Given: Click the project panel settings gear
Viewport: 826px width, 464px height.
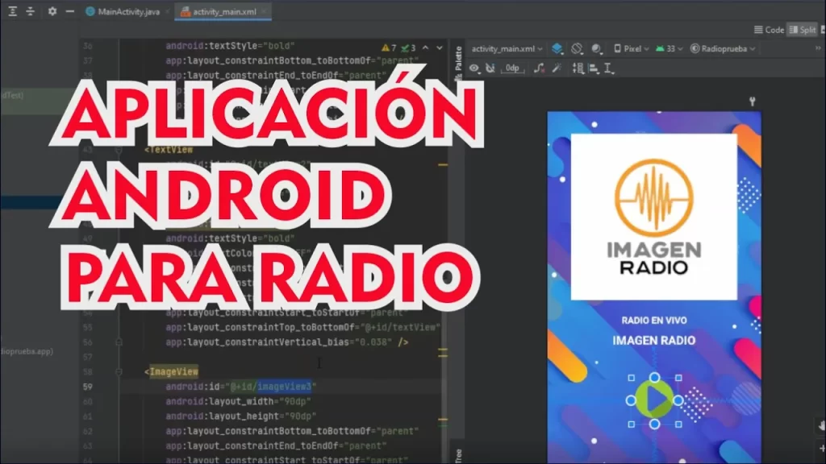Looking at the screenshot, I should click(x=52, y=12).
